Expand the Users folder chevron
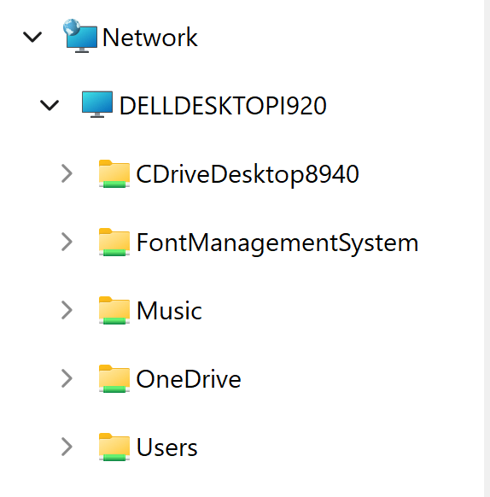 click(67, 447)
